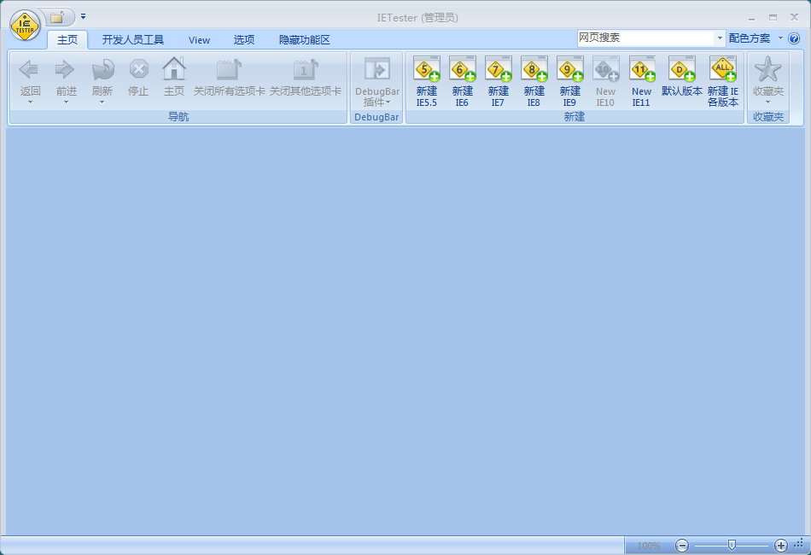Open a new IE7 tab
Screen dimensions: 811x555
click(x=498, y=81)
